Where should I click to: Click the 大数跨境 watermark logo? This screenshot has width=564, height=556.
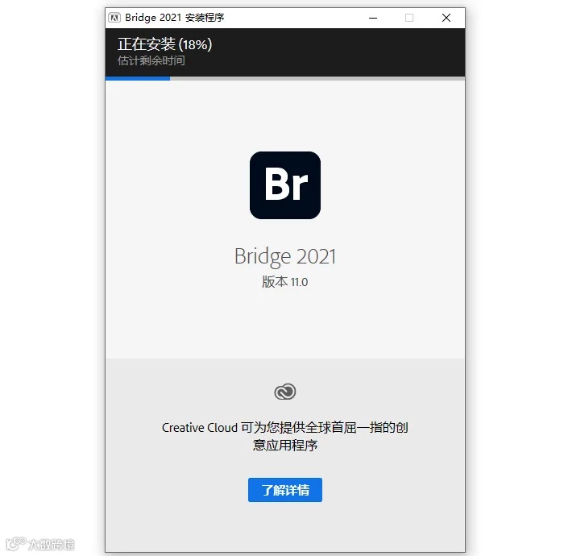point(40,544)
